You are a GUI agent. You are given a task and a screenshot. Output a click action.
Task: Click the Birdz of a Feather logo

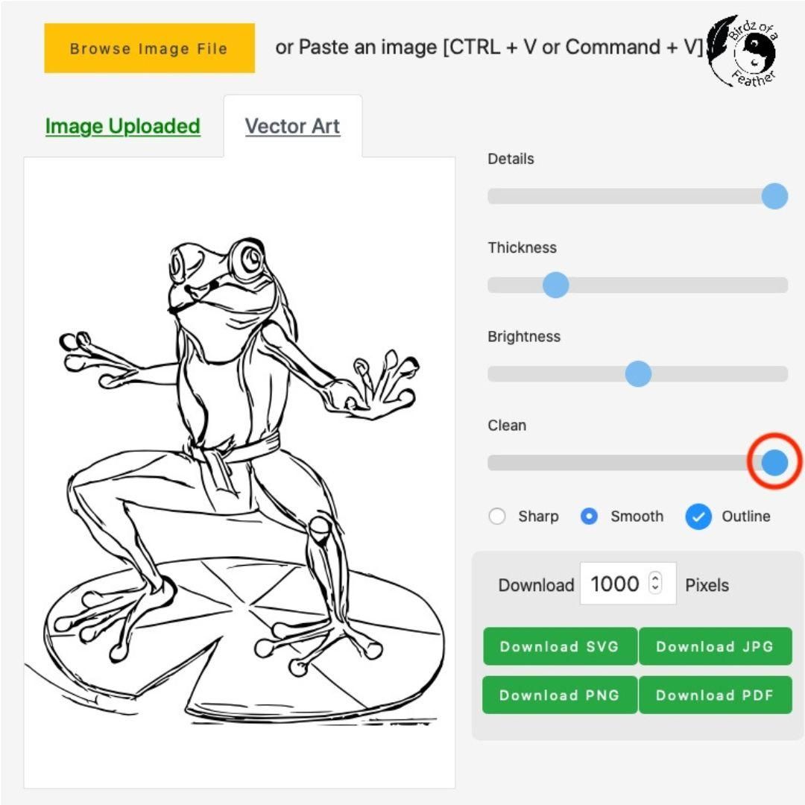(x=742, y=51)
